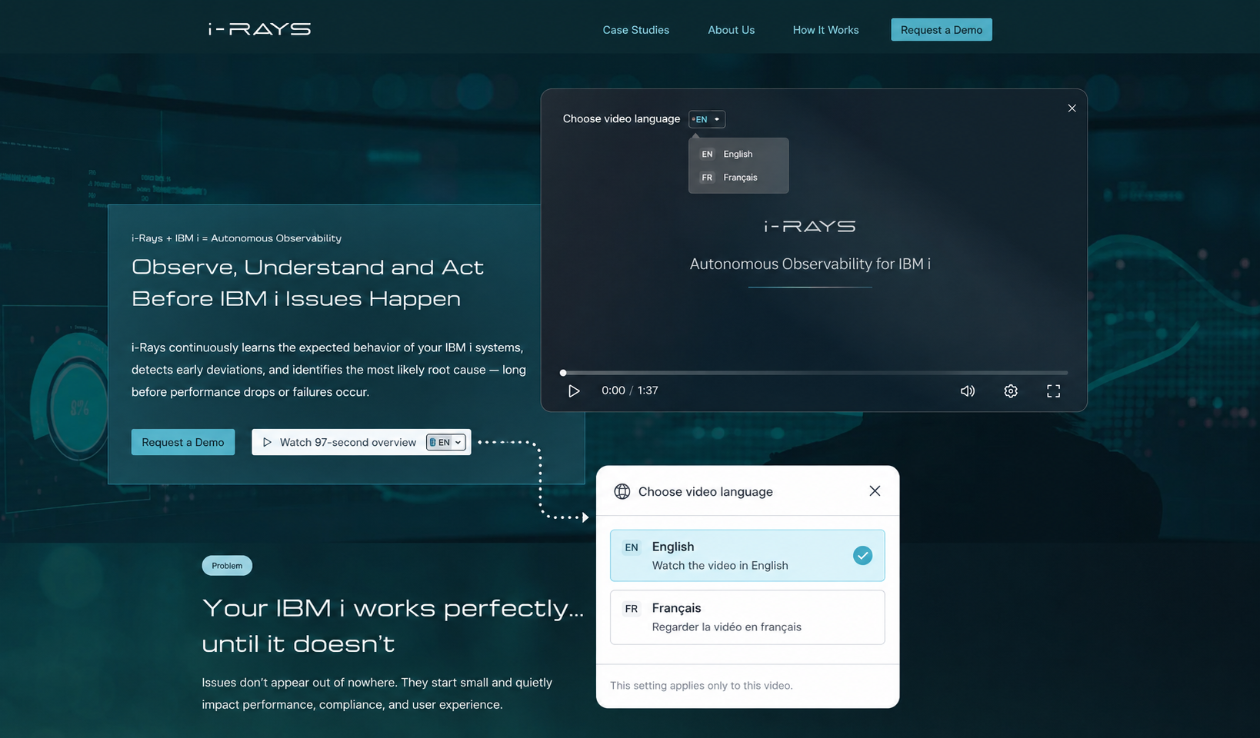
Task: Choose Français from the video dropdown list
Action: pos(738,178)
